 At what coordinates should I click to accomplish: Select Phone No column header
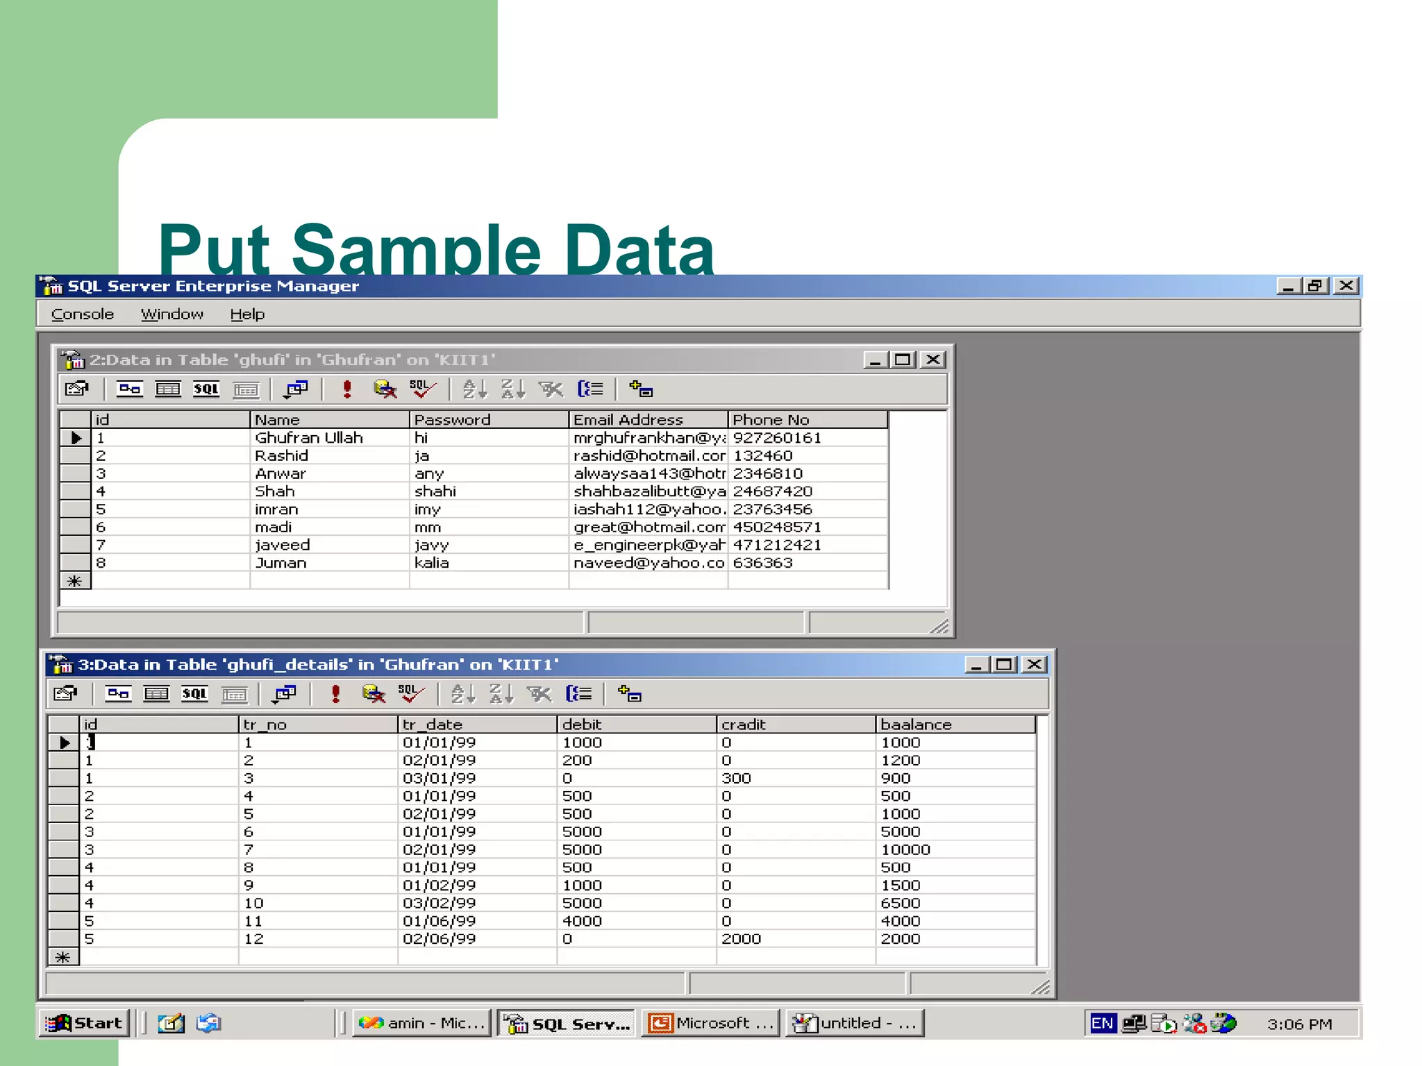coord(808,419)
